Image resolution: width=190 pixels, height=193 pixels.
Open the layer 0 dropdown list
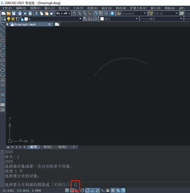80,19
